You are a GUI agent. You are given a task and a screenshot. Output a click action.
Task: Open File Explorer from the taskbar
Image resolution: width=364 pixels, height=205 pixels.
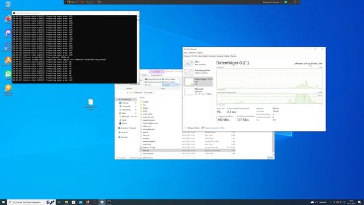click(67, 202)
